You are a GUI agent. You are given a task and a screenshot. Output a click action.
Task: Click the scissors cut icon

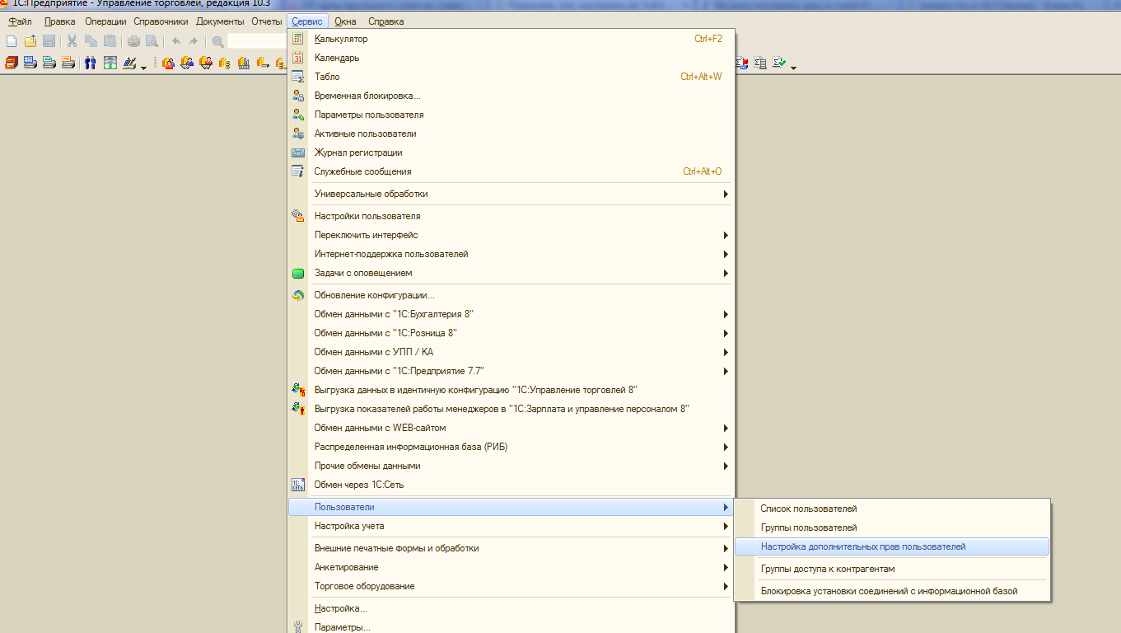click(72, 41)
